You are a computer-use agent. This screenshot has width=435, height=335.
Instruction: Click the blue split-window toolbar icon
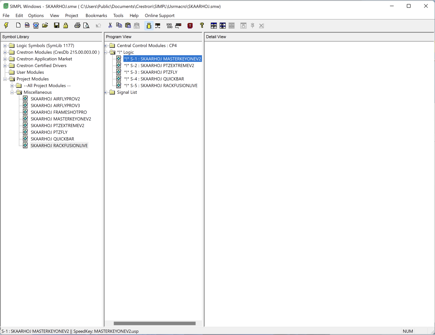pos(214,25)
